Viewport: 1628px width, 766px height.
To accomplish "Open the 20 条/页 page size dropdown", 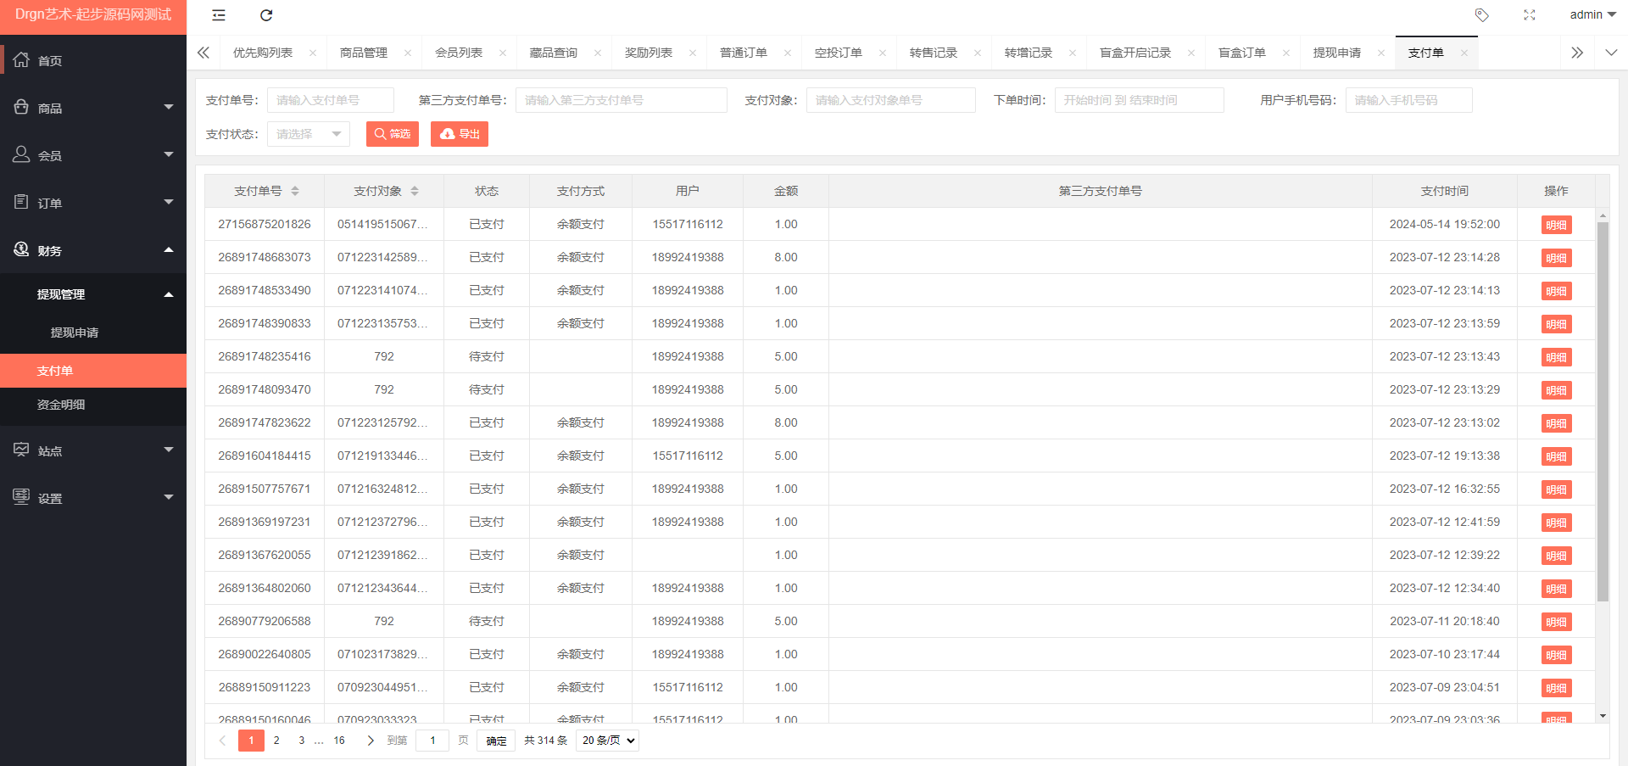I will pyautogui.click(x=607, y=741).
